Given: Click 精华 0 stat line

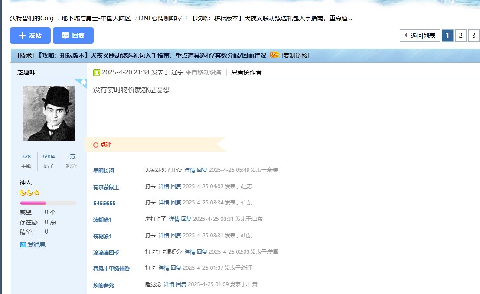Looking at the screenshot, I should coord(34,232).
